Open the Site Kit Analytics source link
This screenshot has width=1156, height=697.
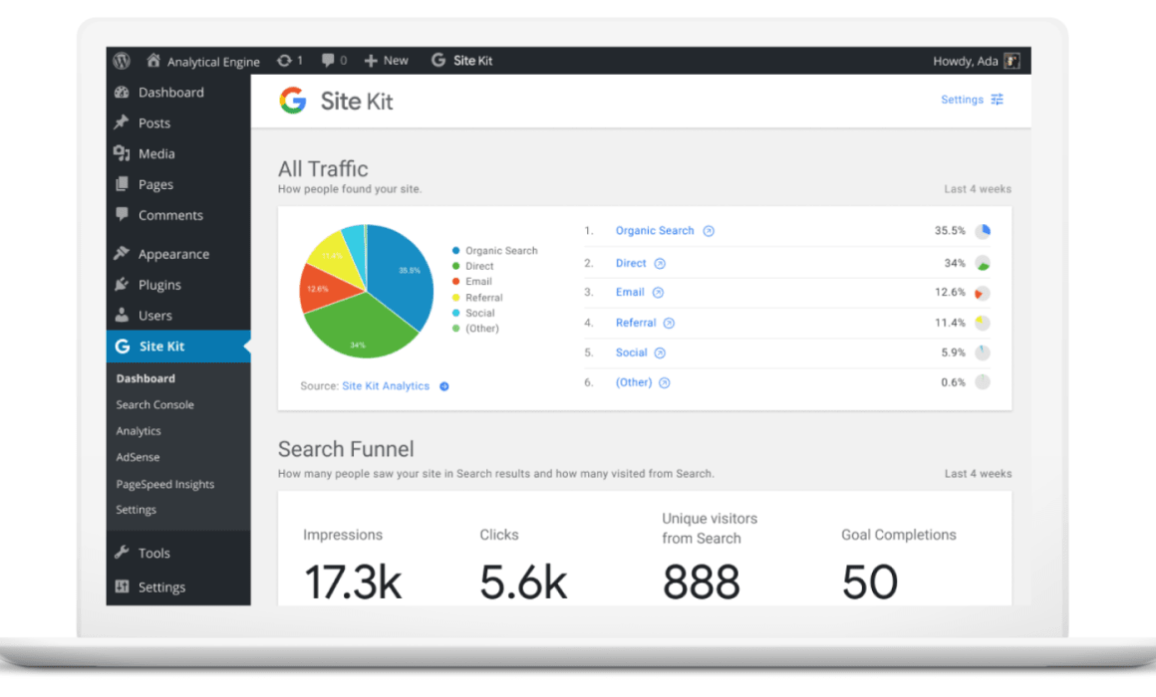tap(386, 386)
